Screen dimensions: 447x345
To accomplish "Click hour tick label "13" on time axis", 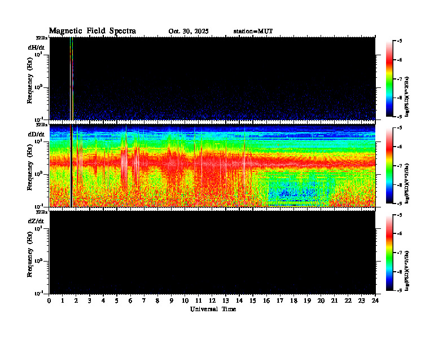I will click(x=226, y=301).
